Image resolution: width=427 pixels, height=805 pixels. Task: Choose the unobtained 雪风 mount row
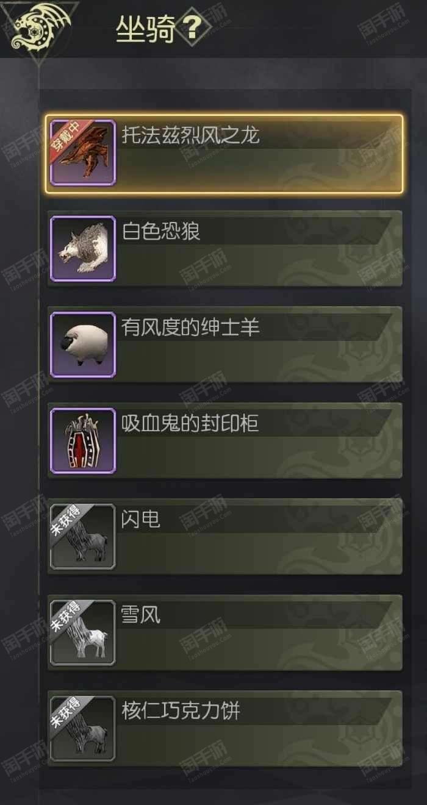click(x=224, y=632)
